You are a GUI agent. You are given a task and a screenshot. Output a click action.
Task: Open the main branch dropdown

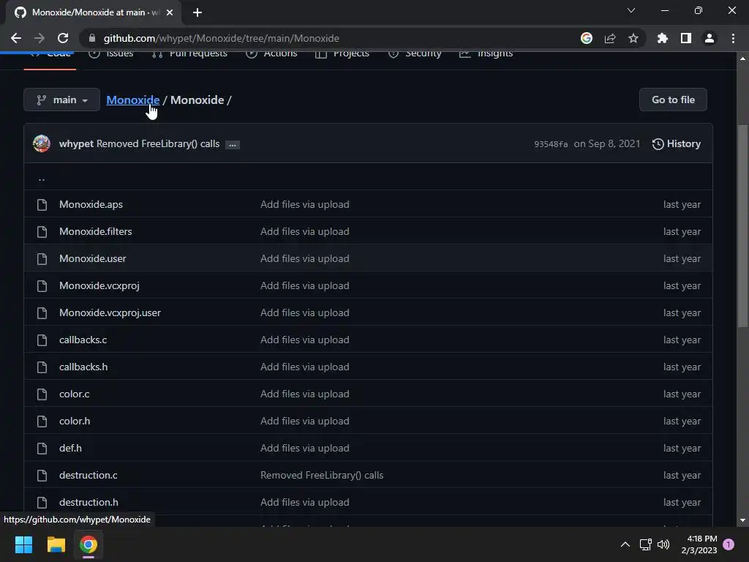tap(62, 100)
